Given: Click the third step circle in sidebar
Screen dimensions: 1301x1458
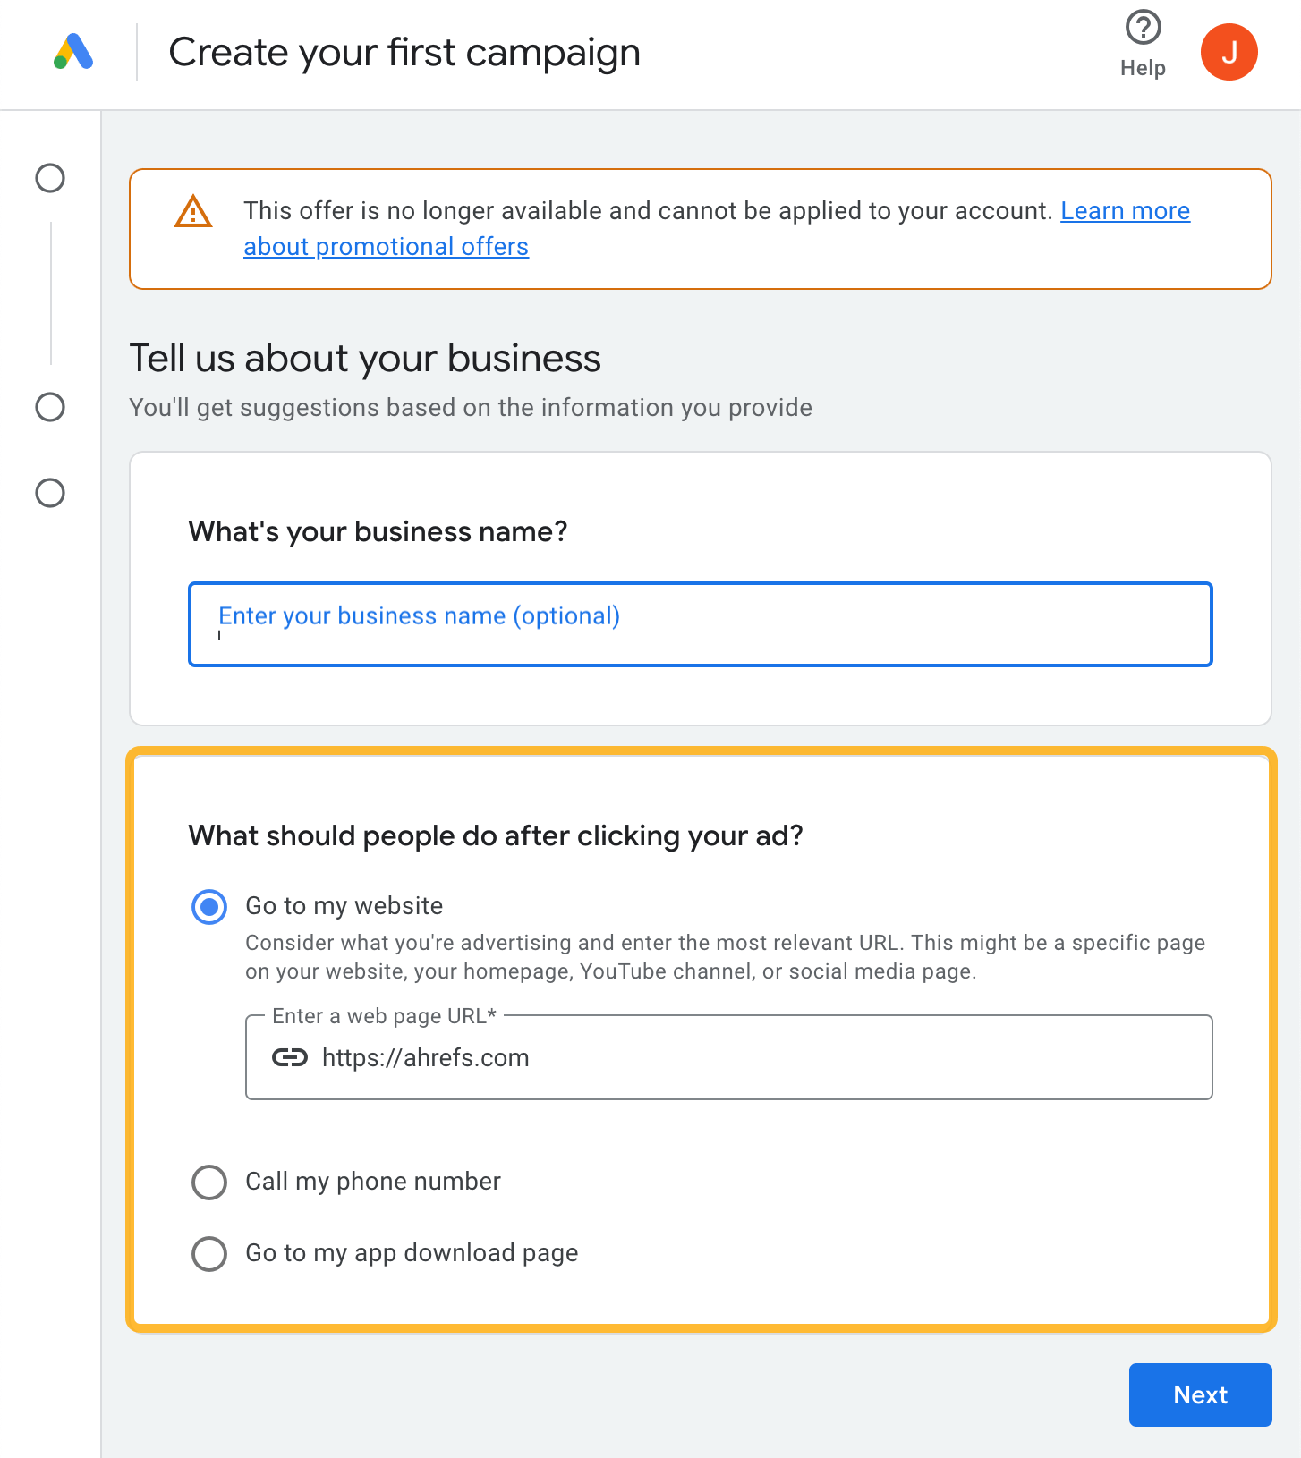Looking at the screenshot, I should [50, 493].
